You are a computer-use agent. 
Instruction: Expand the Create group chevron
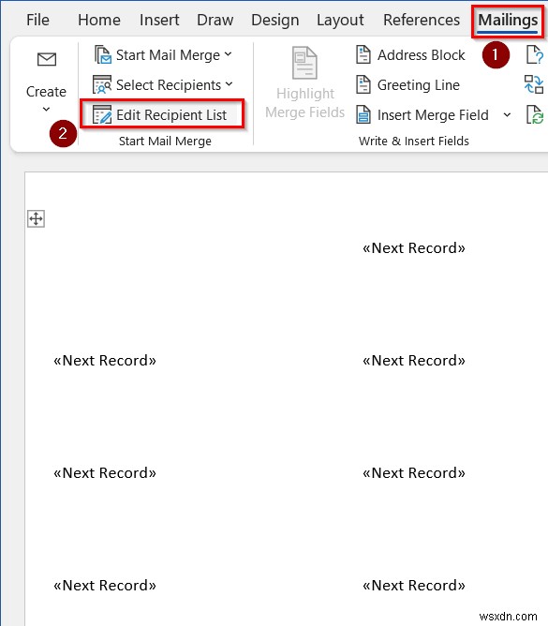pos(46,109)
